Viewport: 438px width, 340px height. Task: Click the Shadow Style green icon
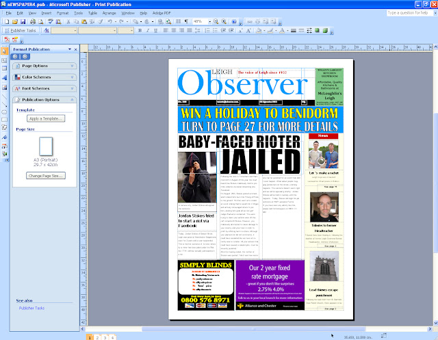coord(317,31)
